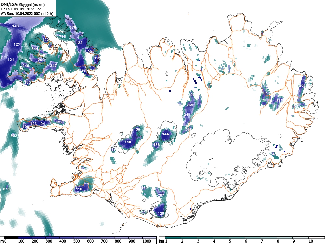Click the legend label '10' on the km scale
Viewport: 325px width, 244px height.
tap(310, 241)
